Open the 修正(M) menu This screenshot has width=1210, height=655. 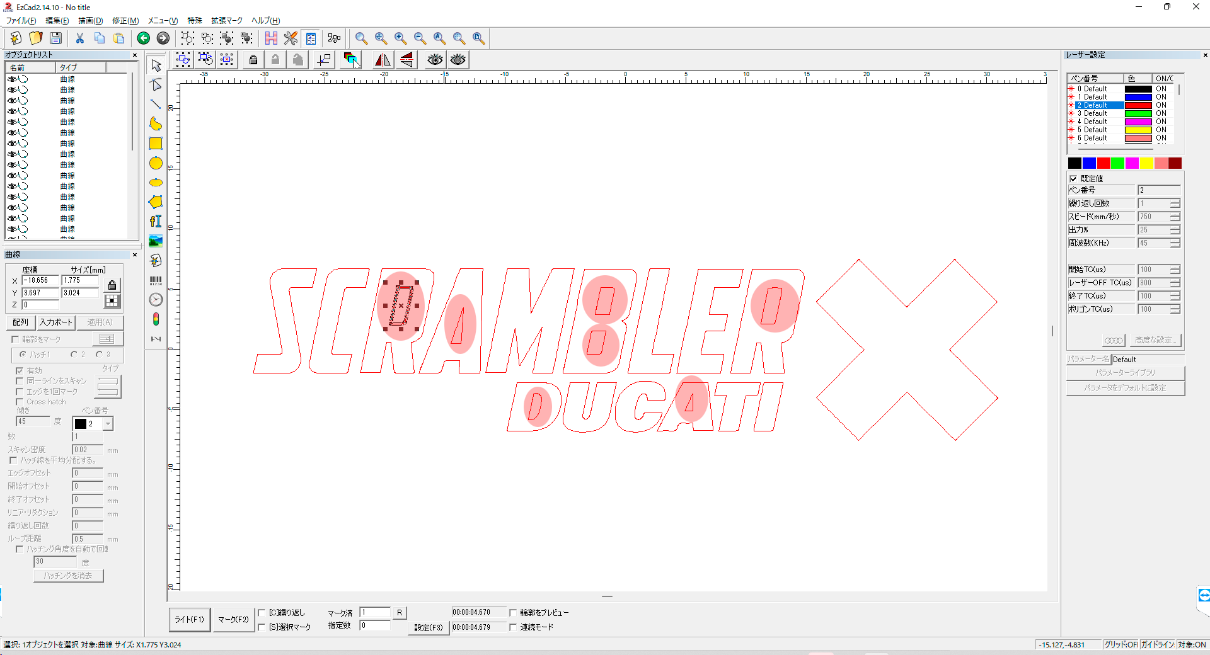[125, 21]
